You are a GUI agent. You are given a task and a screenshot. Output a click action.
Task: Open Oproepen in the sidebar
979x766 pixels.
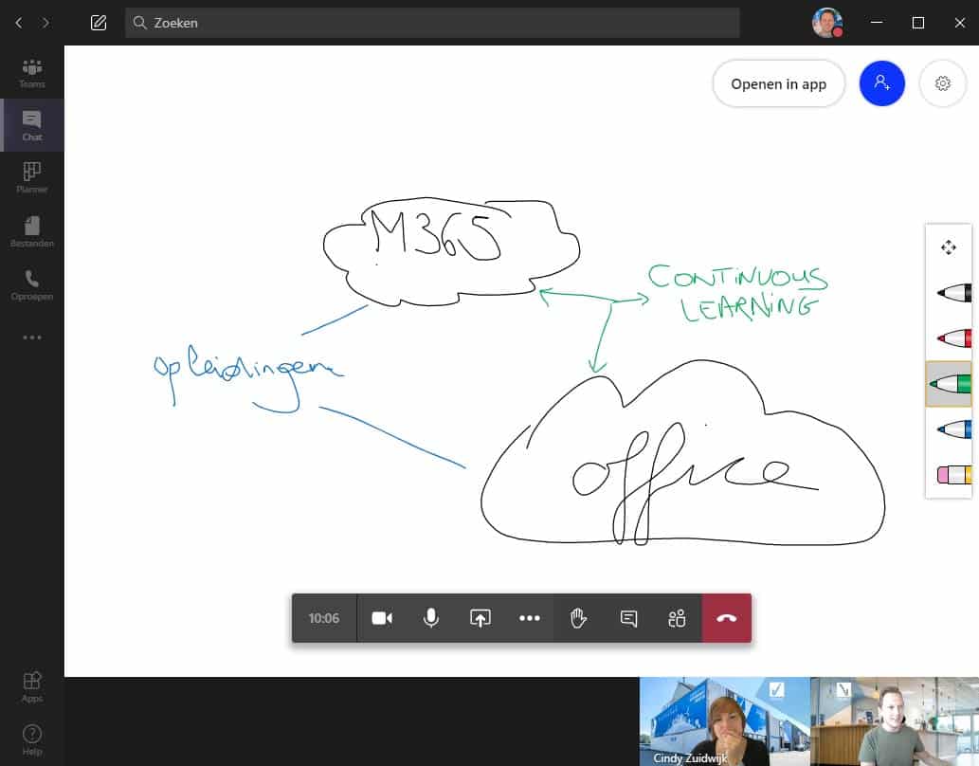32,285
